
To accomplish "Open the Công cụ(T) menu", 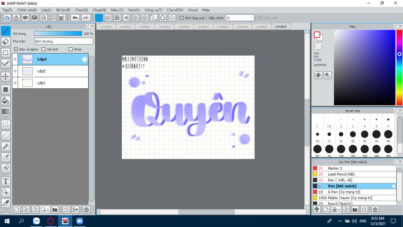I will 153,10.
